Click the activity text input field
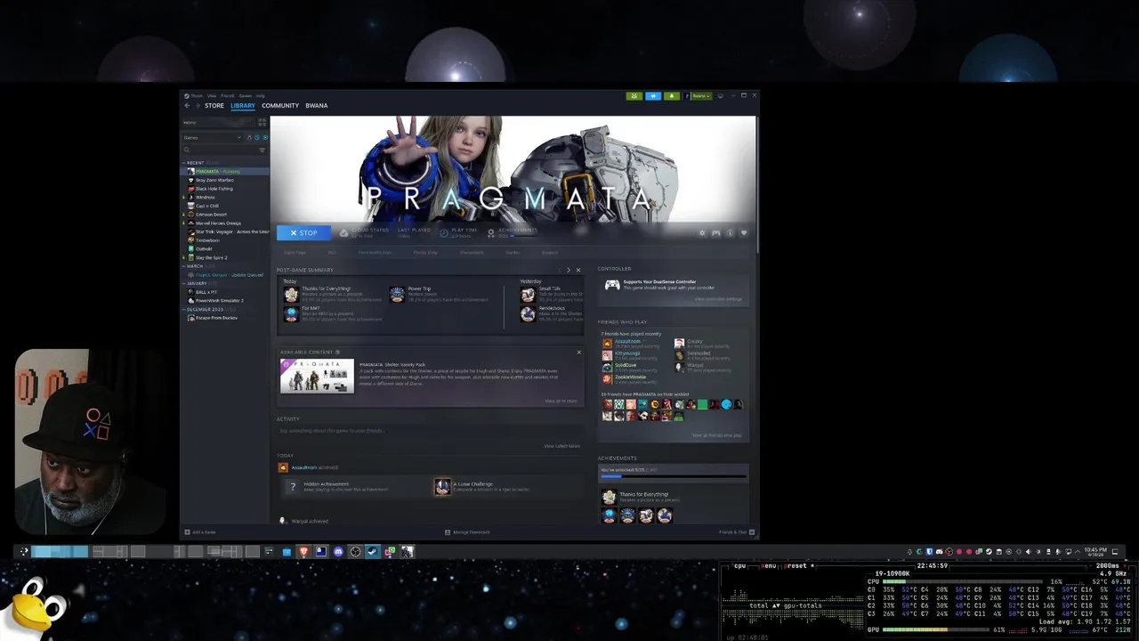This screenshot has width=1139, height=641. tap(429, 431)
